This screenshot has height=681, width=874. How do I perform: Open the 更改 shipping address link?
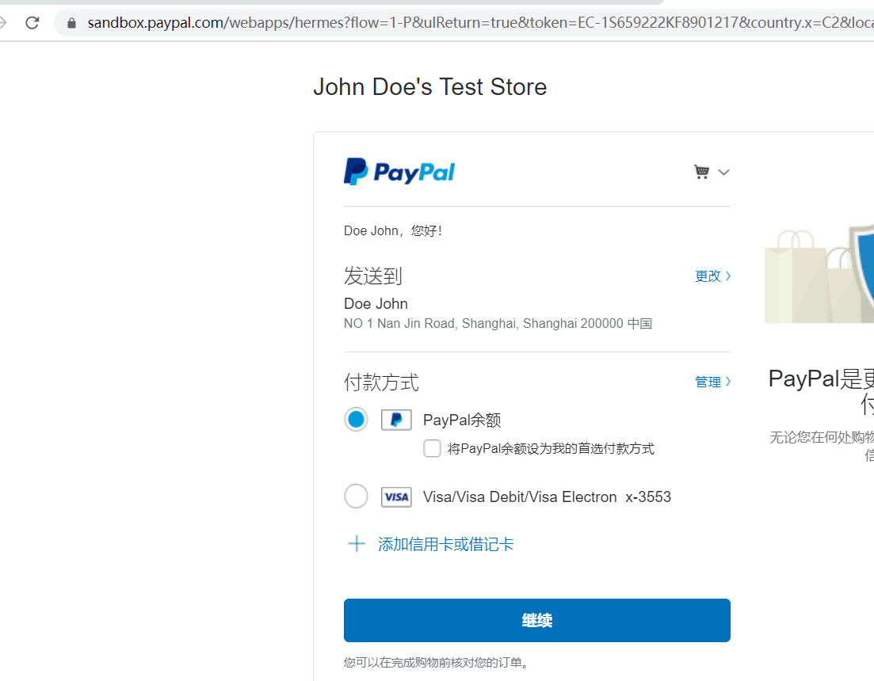(x=708, y=276)
